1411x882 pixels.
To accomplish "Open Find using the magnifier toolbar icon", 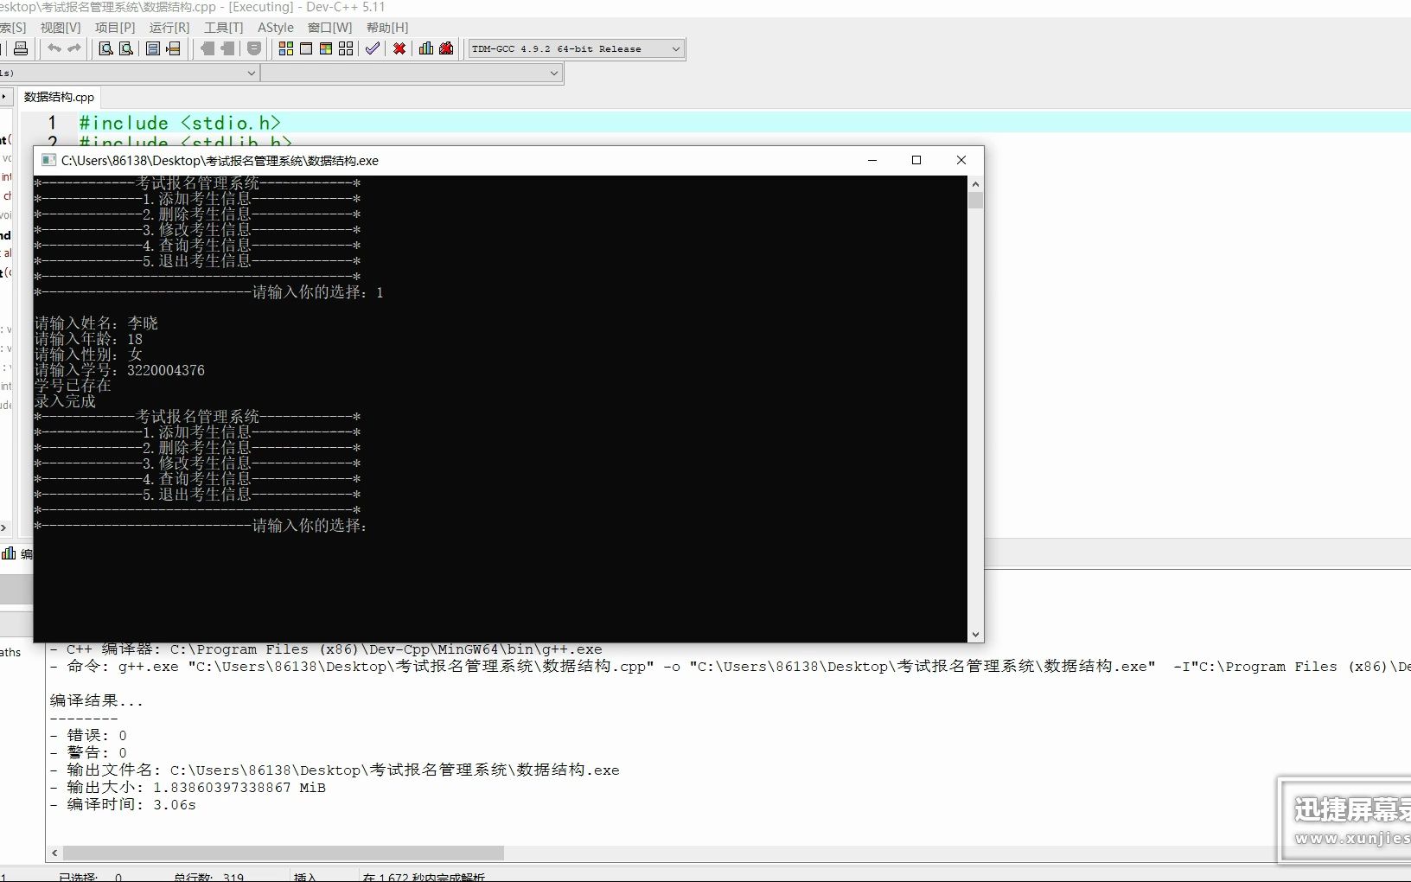I will point(105,49).
